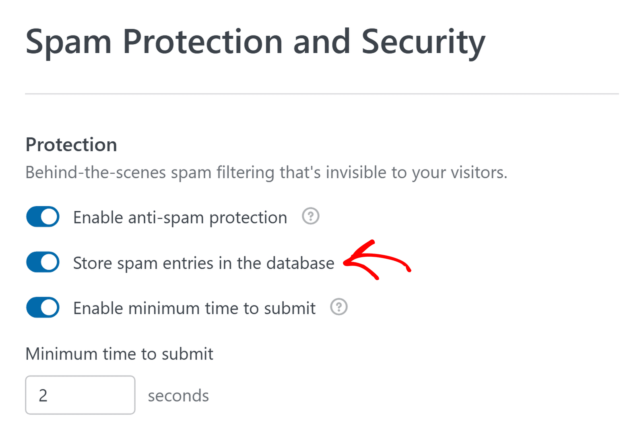Click the "Spam Protection and Security" page heading

coord(256,43)
